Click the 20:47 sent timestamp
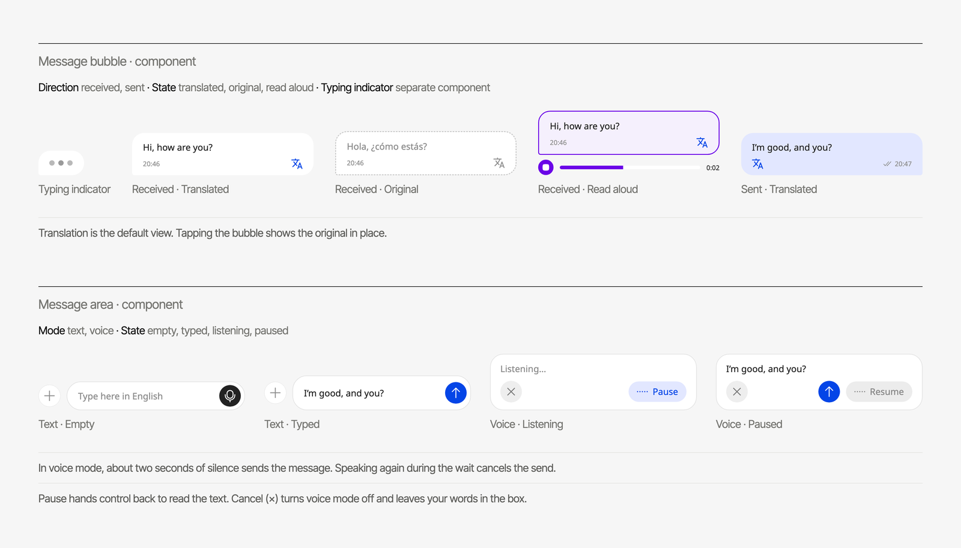961x548 pixels. (903, 164)
